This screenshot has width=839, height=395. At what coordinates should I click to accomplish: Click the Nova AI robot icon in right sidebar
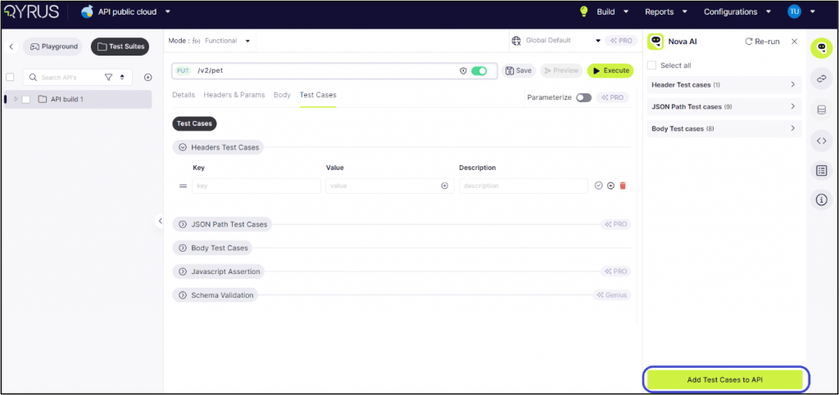pyautogui.click(x=821, y=48)
